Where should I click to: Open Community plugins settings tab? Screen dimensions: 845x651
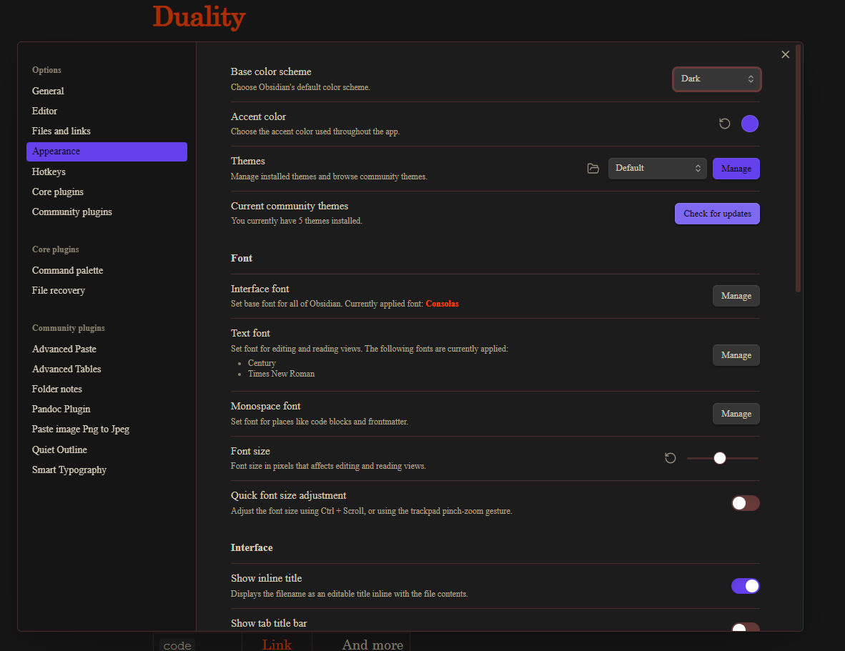pos(107,212)
